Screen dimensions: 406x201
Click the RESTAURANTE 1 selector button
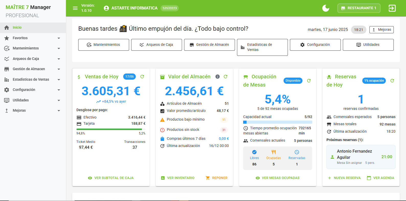pos(359,8)
